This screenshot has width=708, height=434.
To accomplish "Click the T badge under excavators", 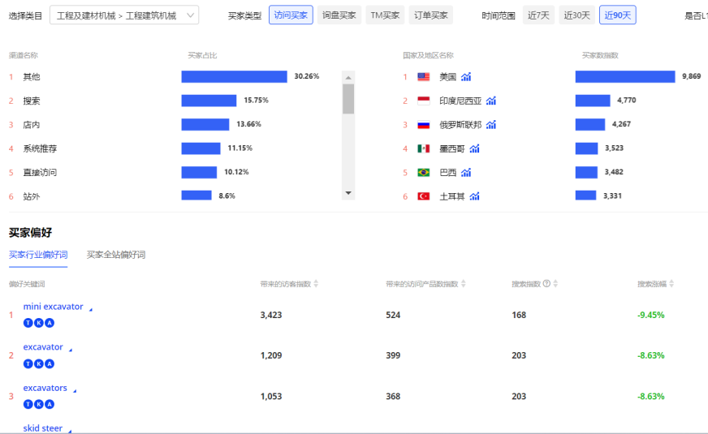I will [28, 404].
